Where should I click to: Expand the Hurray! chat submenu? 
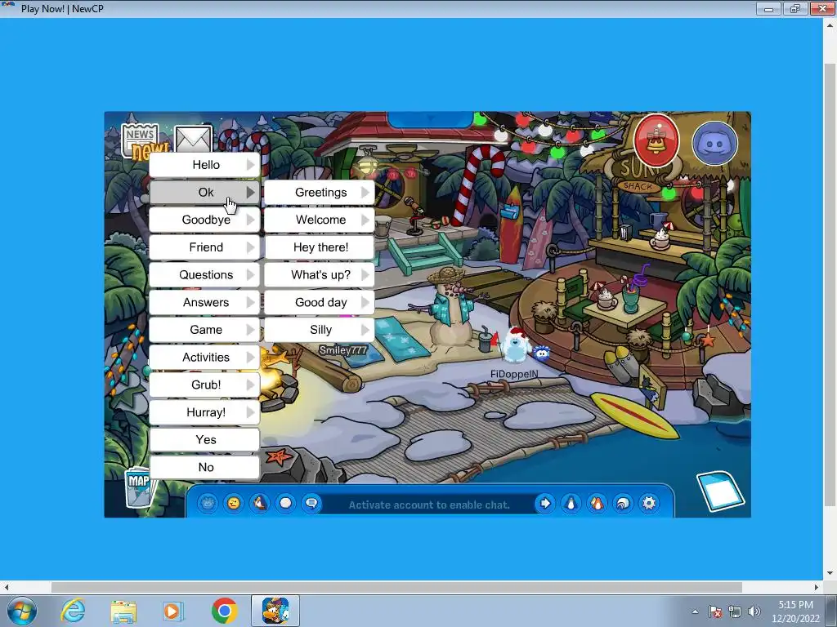click(x=204, y=412)
